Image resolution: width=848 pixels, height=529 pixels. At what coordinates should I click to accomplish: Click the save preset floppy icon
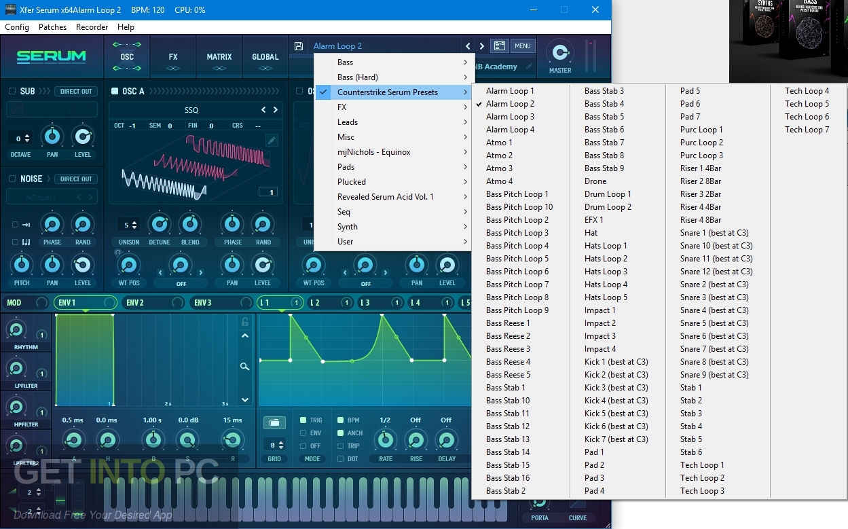[299, 46]
